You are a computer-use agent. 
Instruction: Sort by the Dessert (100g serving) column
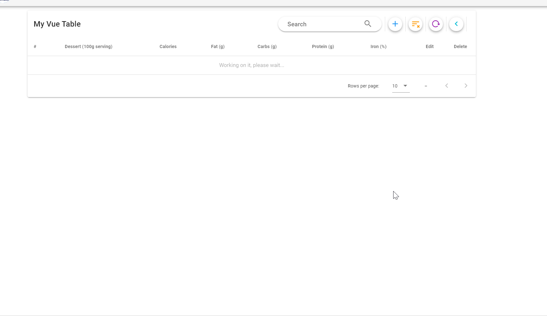coord(88,46)
